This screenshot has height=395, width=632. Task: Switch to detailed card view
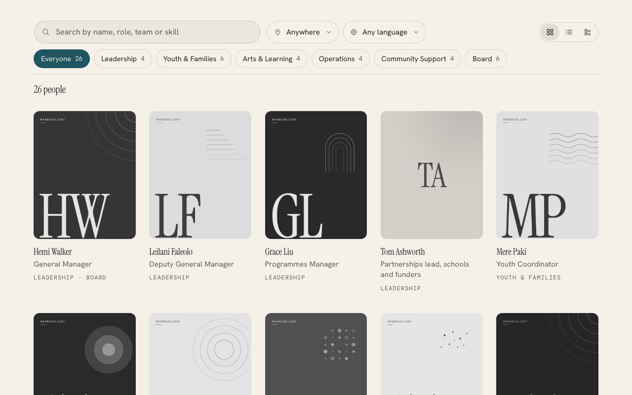(588, 32)
